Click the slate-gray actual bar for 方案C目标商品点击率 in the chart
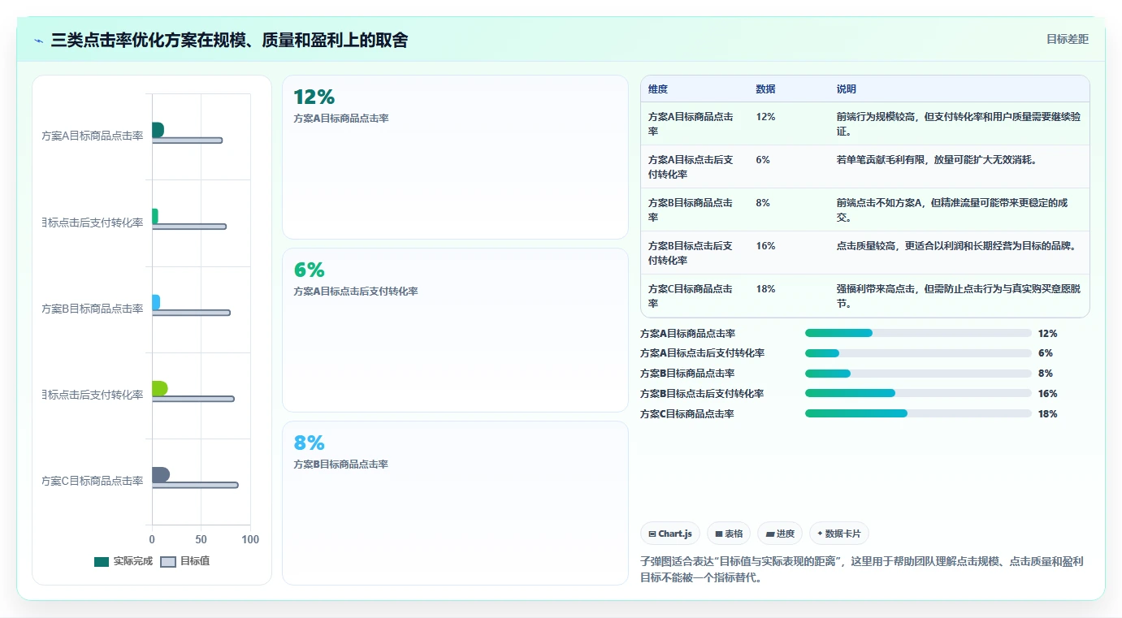This screenshot has width=1122, height=618. (160, 475)
